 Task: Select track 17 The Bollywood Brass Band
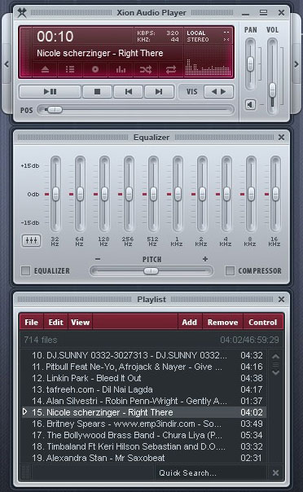[144, 435]
